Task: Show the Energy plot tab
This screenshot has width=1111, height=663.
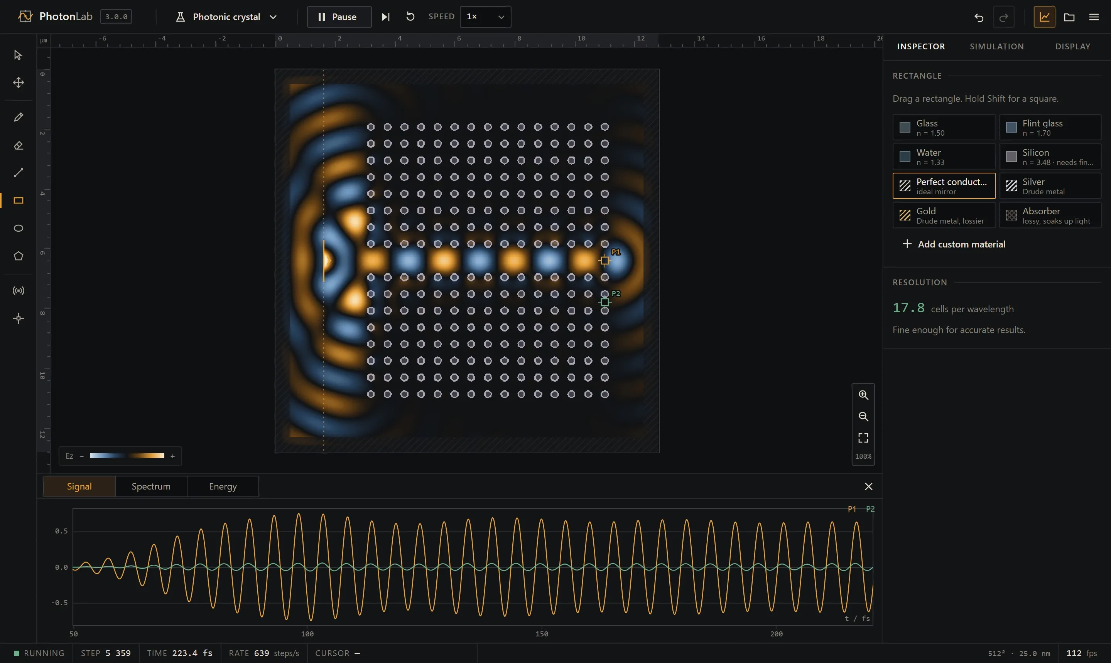Action: click(223, 486)
